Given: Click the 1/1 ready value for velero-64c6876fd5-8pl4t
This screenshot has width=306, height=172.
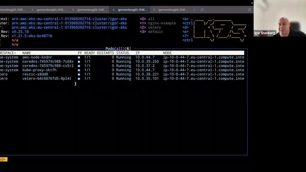Looking at the screenshot, I should [87, 79].
